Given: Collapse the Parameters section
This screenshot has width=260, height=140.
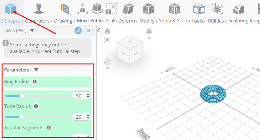Looking at the screenshot, I should tap(36, 70).
